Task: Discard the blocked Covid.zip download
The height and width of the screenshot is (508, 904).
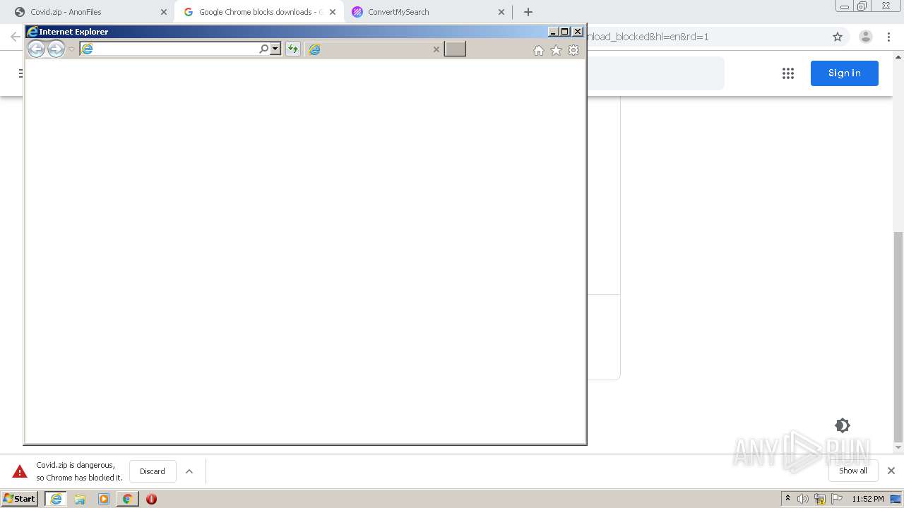Action: [153, 471]
